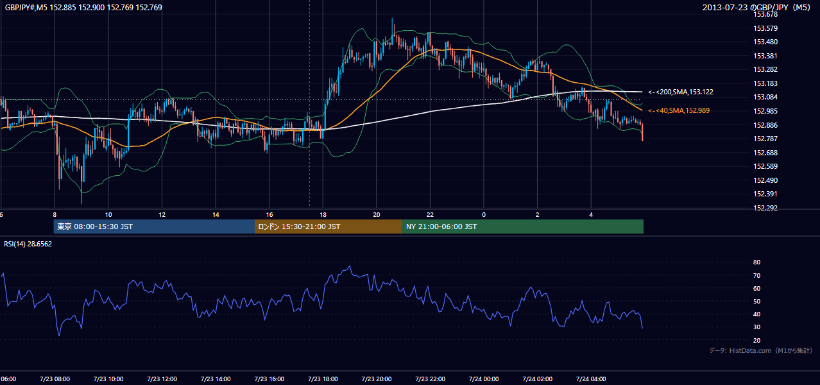
Task: Click the 153.084 price axis label
Action: point(766,97)
